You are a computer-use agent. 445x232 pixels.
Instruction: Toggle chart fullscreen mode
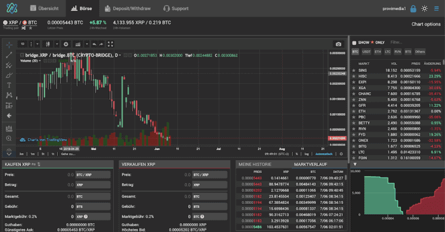[111, 44]
